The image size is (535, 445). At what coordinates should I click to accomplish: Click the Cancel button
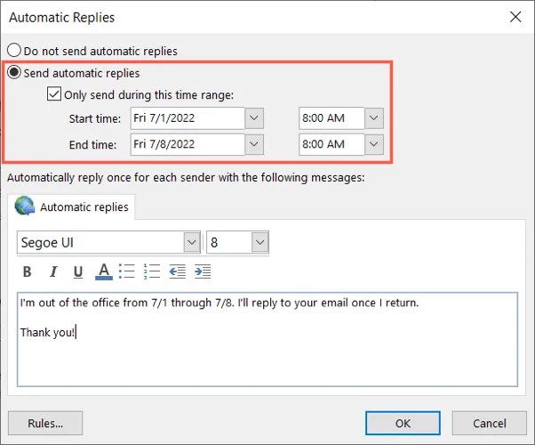[x=490, y=423]
